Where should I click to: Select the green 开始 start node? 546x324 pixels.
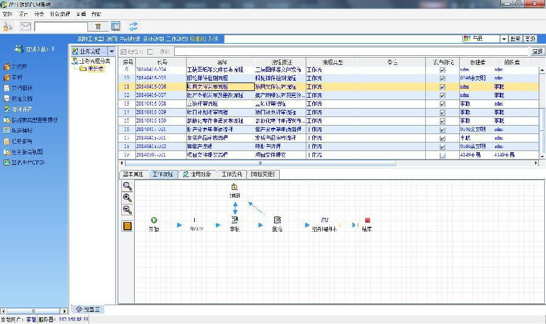tap(154, 220)
